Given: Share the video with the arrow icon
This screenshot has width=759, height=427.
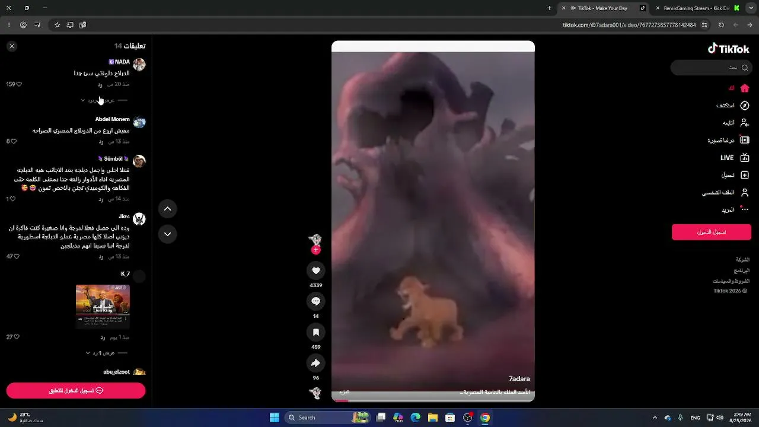Looking at the screenshot, I should pos(316,363).
